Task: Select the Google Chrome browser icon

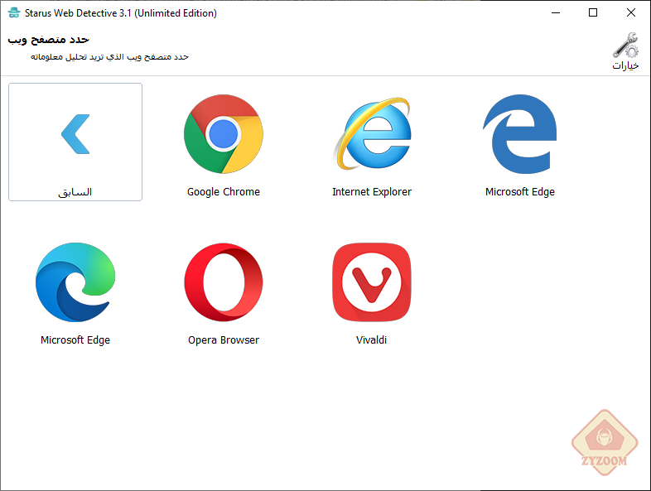Action: pyautogui.click(x=224, y=133)
